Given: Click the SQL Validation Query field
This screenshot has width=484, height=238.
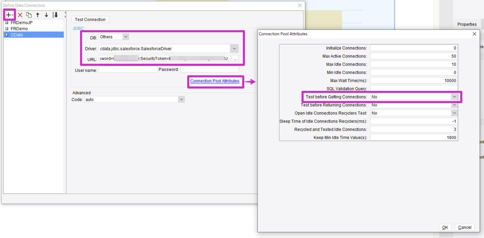Looking at the screenshot, I should [x=414, y=88].
